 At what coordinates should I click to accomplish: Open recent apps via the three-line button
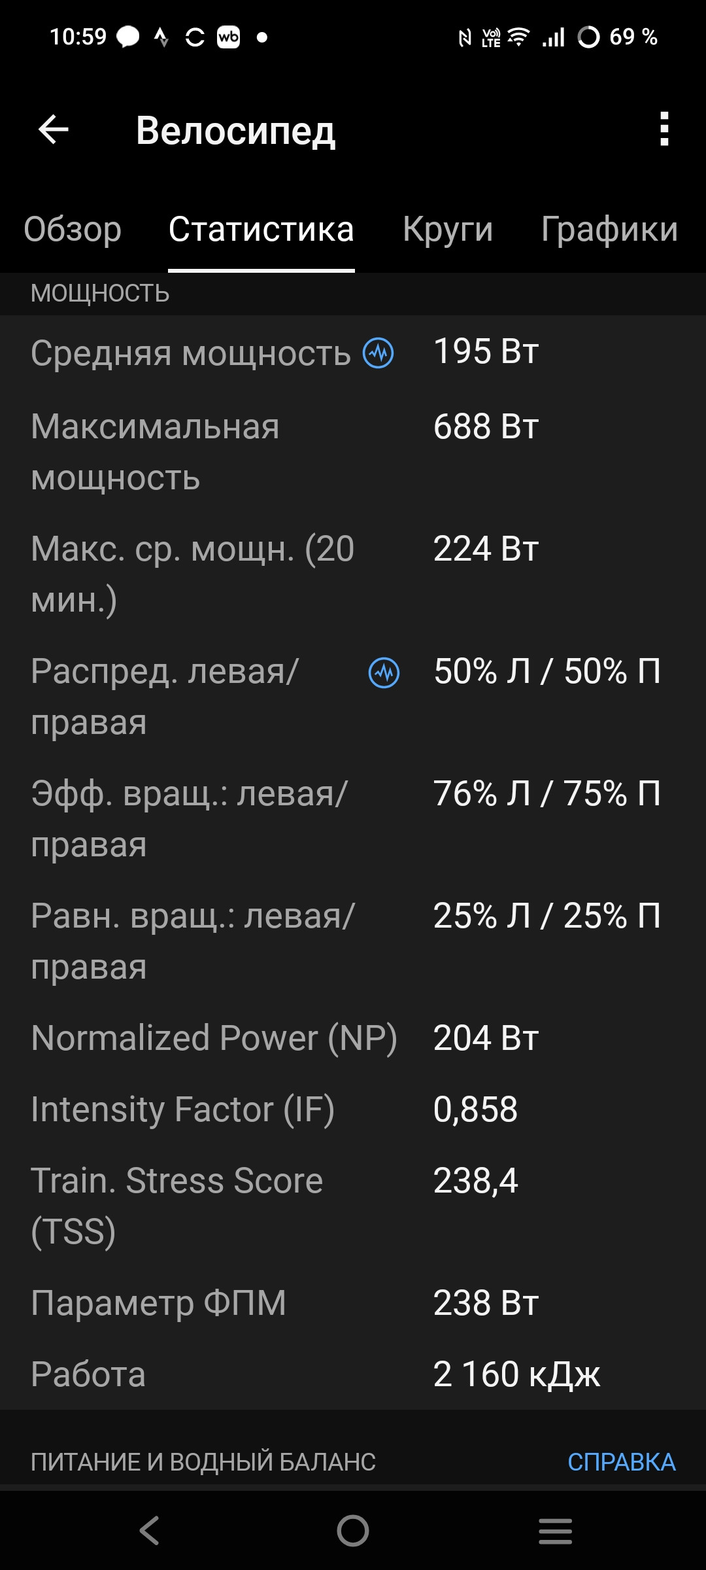556,1531
